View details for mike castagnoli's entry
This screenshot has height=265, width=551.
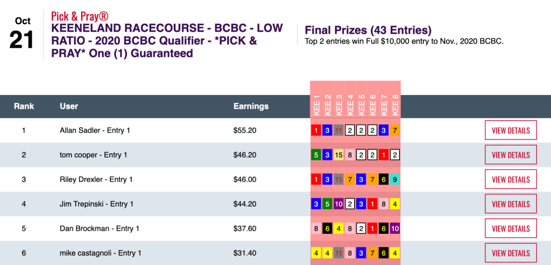(511, 253)
